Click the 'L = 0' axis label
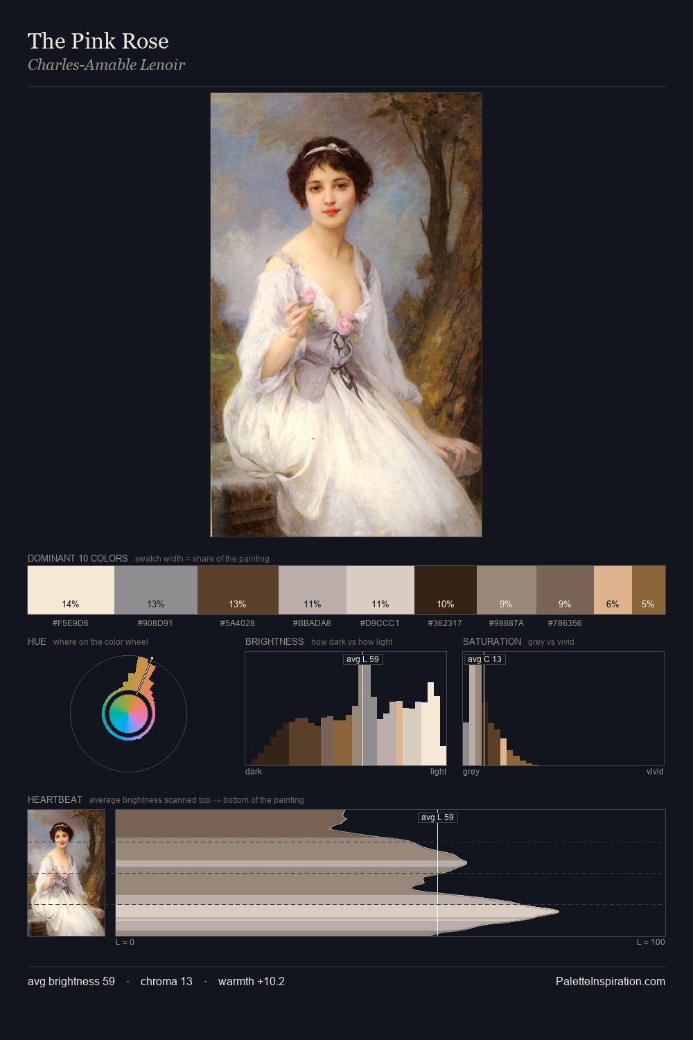Image resolution: width=693 pixels, height=1040 pixels. [x=125, y=942]
